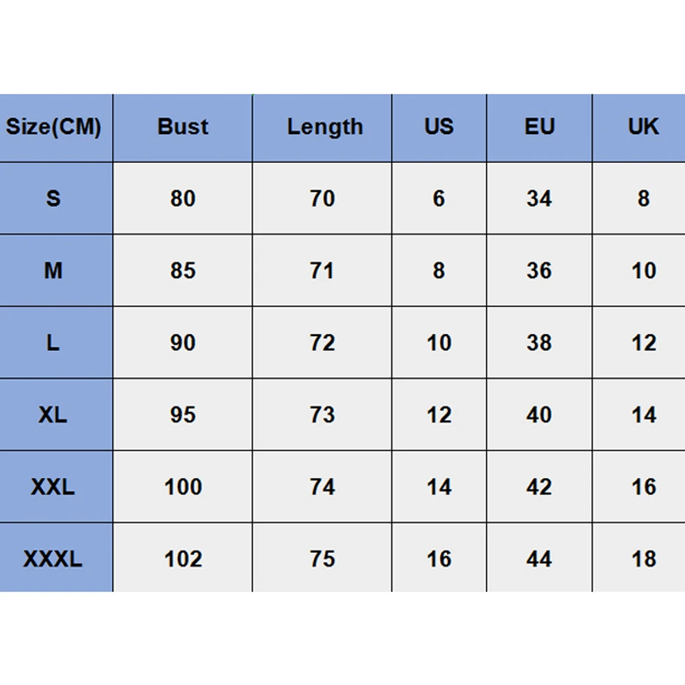Select the Size(CM) header cell
685x685 pixels.
(56, 127)
